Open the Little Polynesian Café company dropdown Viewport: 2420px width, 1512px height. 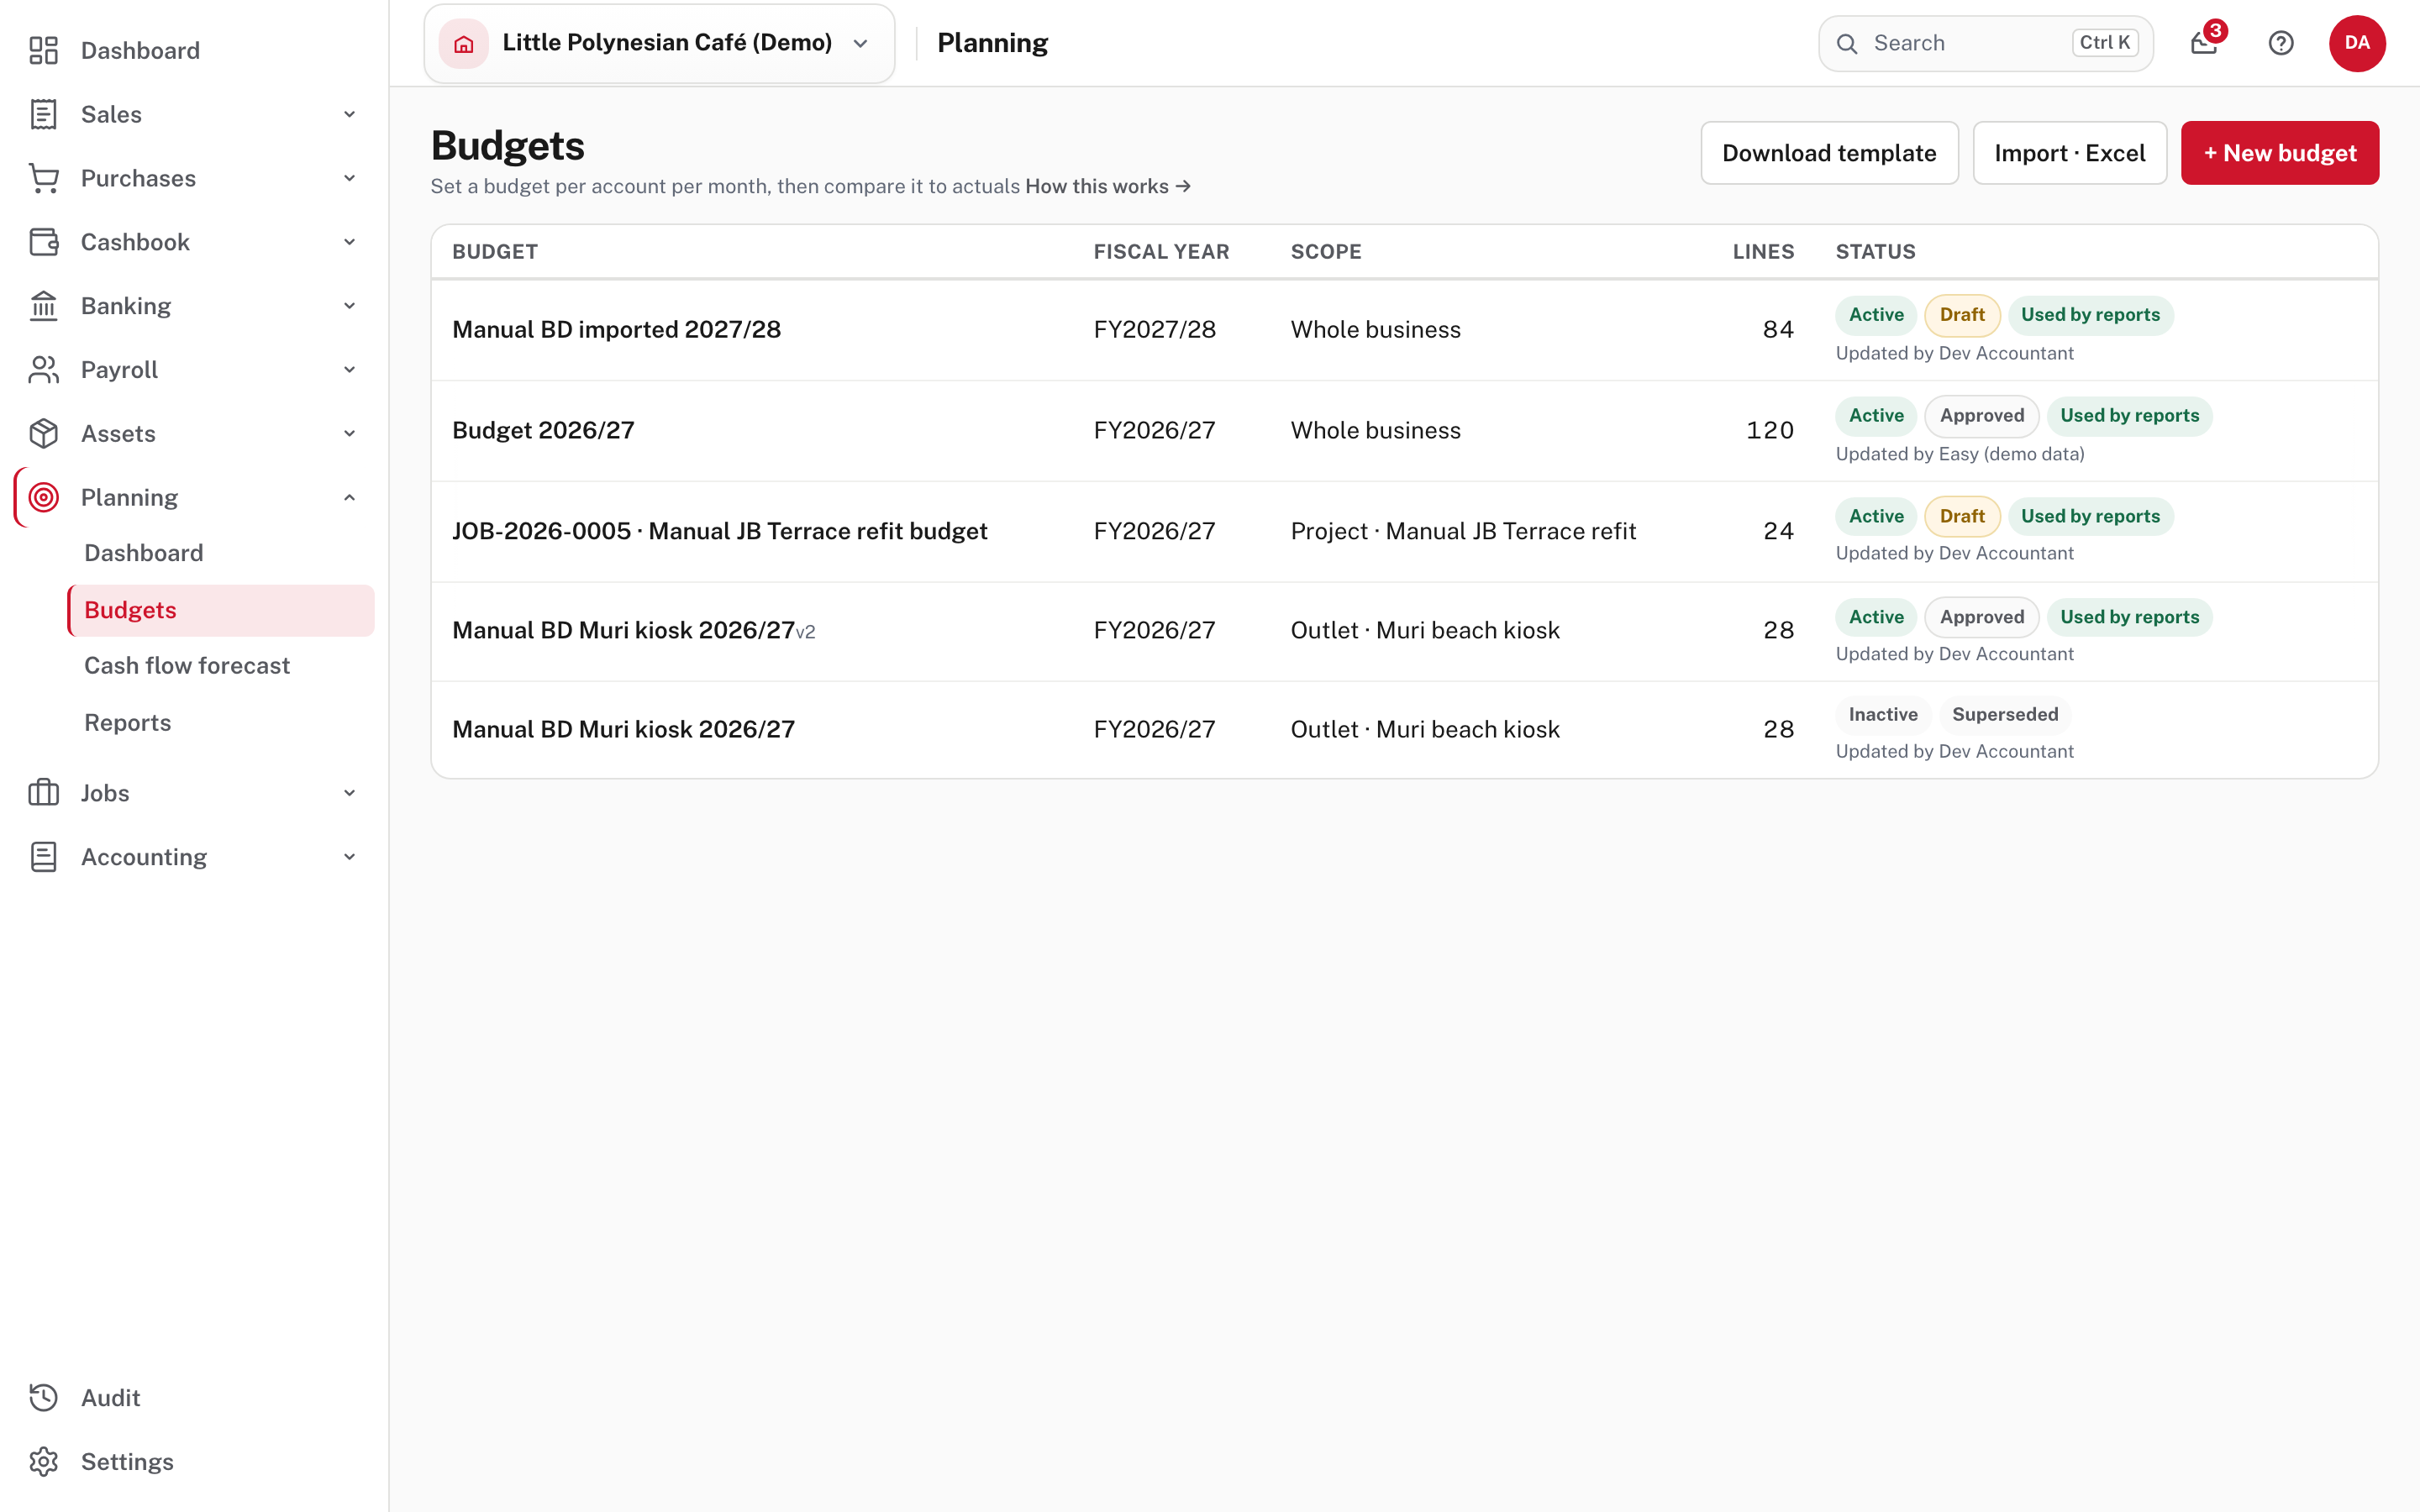click(x=660, y=43)
